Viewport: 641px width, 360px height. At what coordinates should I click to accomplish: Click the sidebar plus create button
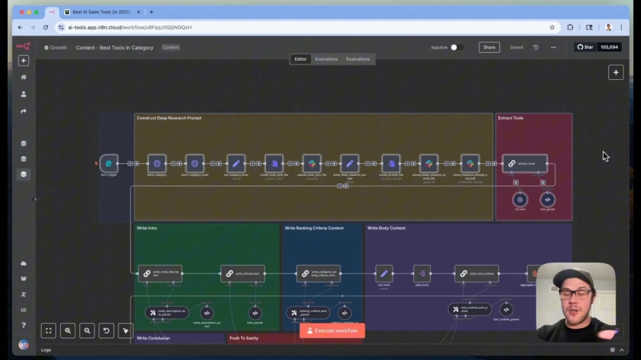tap(23, 61)
